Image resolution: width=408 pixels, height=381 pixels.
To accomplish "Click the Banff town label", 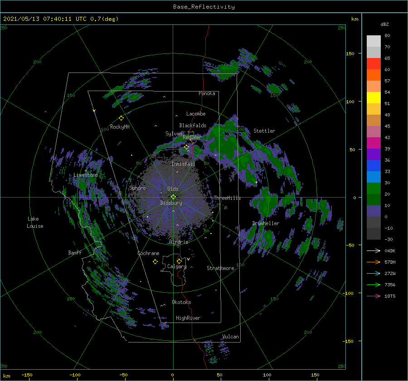I will 75,253.
